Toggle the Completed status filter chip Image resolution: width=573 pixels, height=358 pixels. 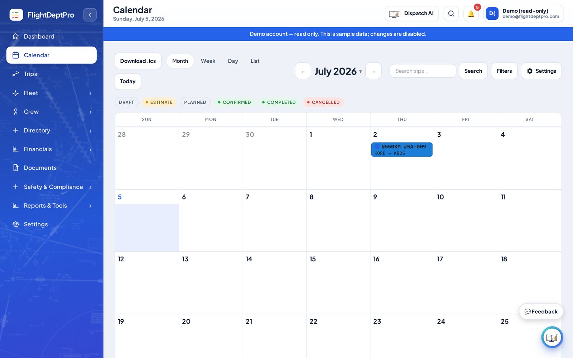coord(279,102)
